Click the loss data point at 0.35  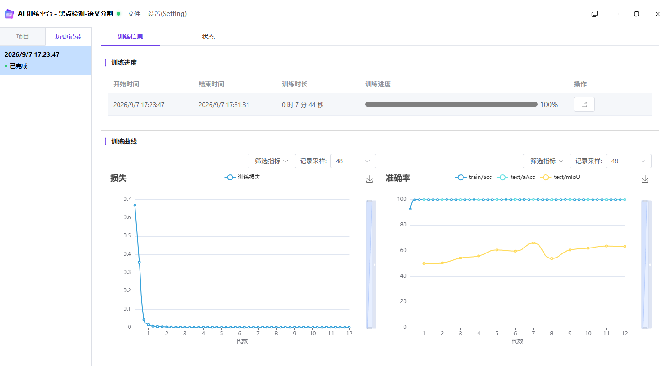pyautogui.click(x=139, y=262)
